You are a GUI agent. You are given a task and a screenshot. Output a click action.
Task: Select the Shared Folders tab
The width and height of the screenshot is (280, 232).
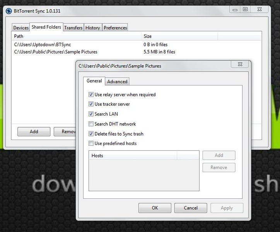point(46,27)
